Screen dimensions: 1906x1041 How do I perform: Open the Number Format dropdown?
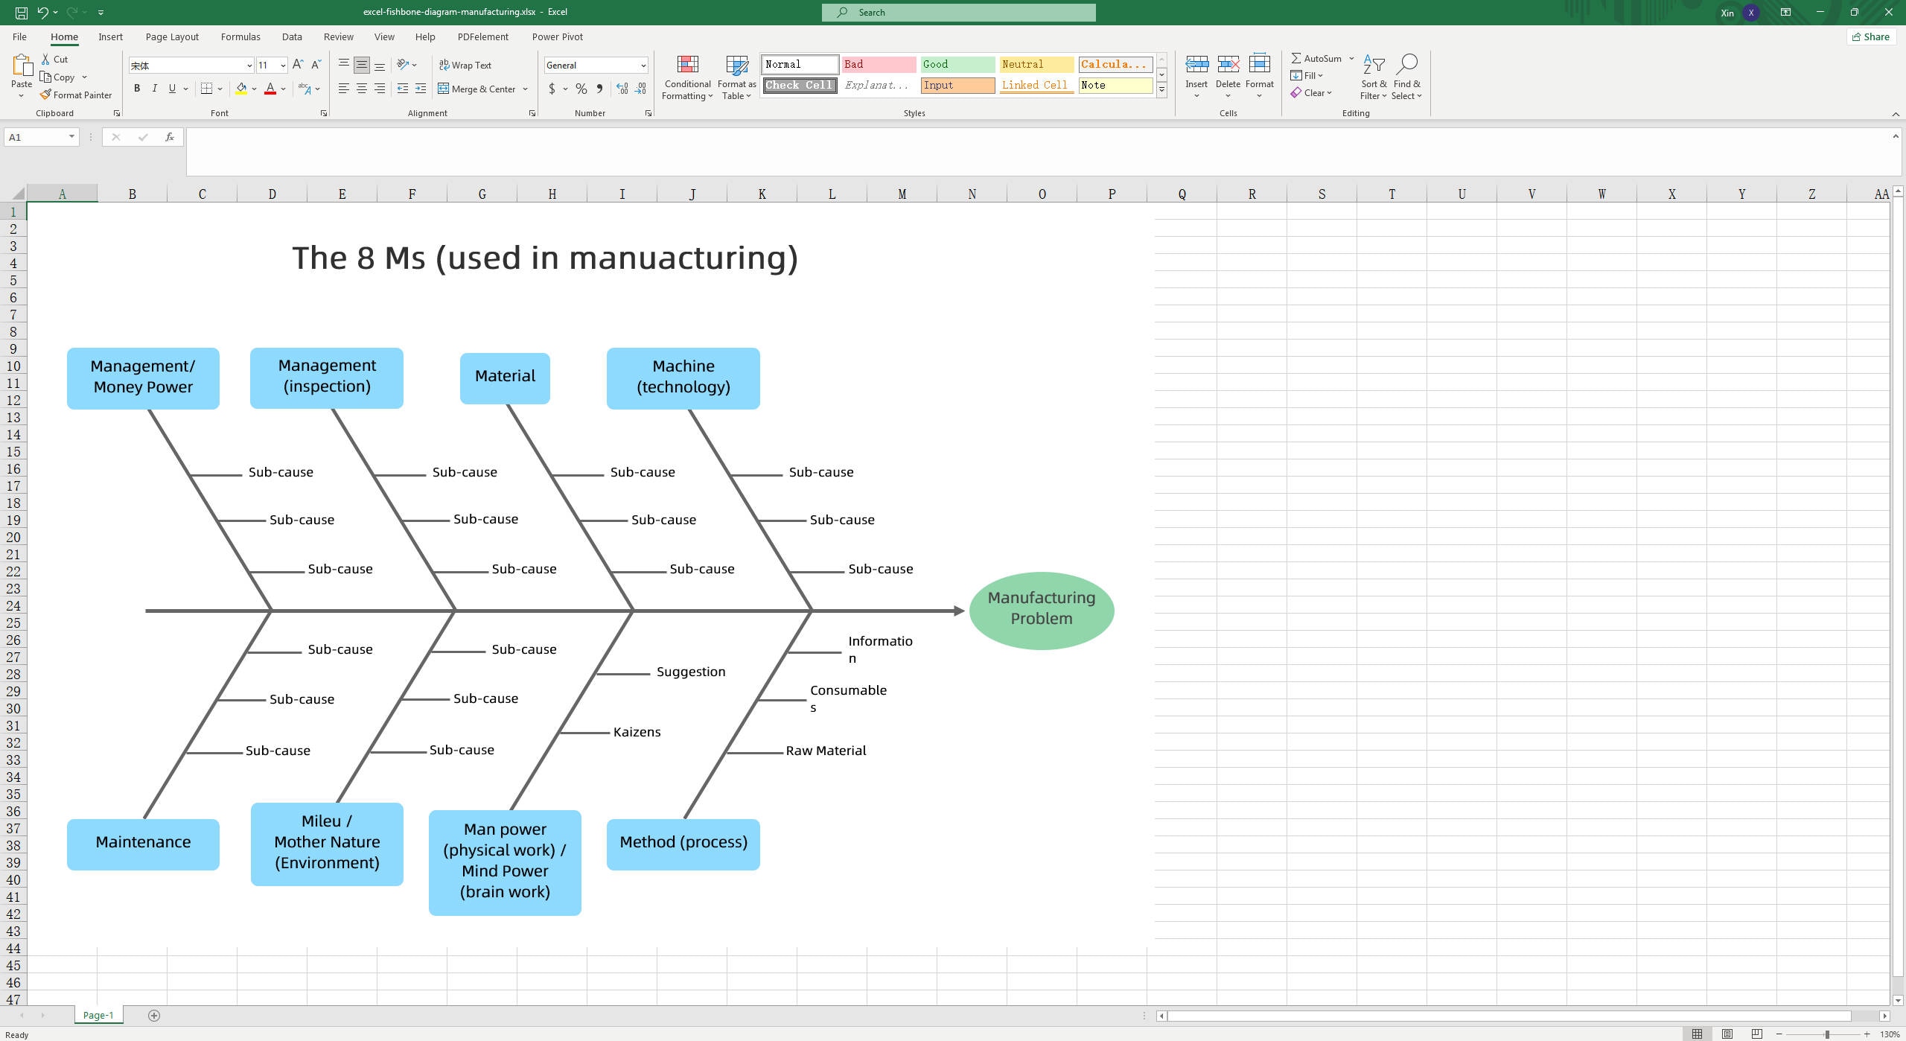(x=594, y=65)
